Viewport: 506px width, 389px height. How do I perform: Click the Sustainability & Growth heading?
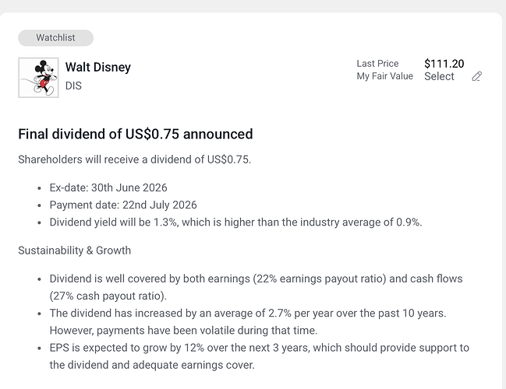pyautogui.click(x=74, y=251)
